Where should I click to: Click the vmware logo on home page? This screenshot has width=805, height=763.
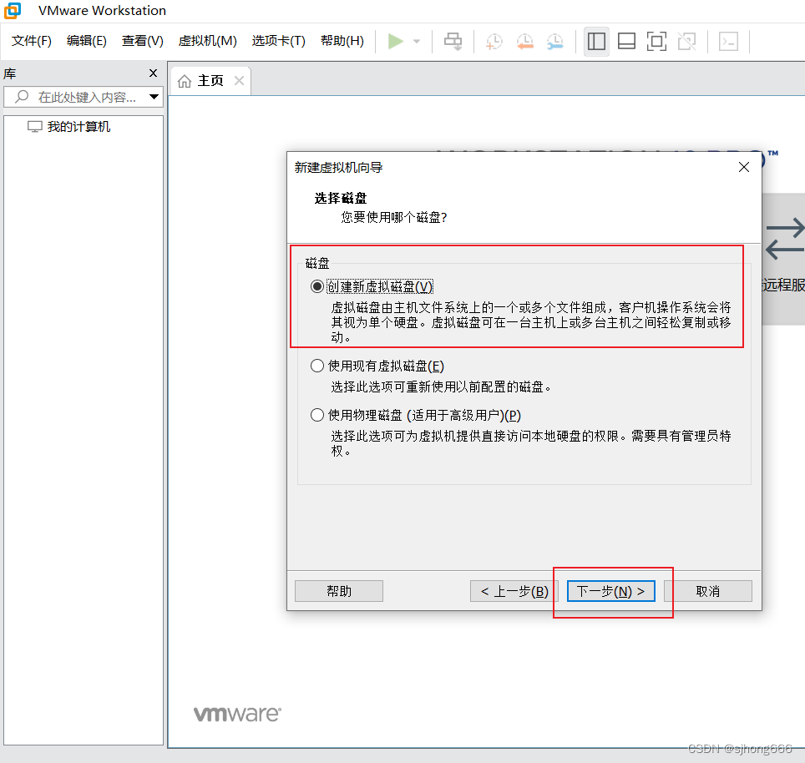point(237,714)
